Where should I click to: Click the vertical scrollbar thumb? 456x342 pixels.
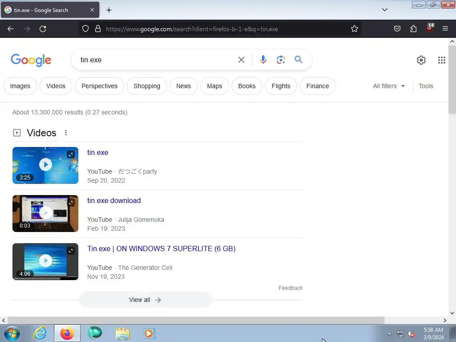tap(452, 80)
